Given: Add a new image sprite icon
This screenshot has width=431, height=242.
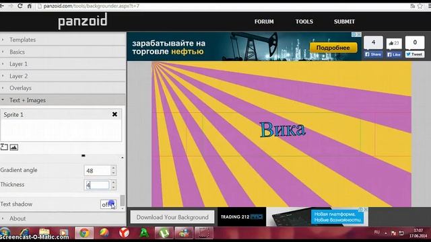Looking at the screenshot, I should click(x=14, y=147).
